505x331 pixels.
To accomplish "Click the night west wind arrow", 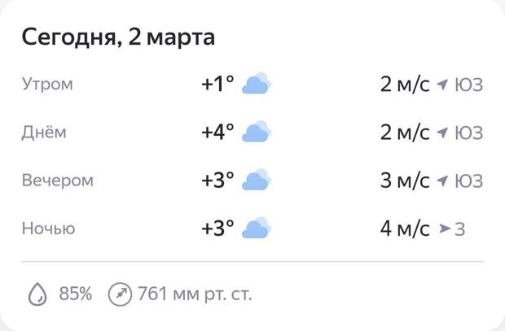I will [x=444, y=229].
